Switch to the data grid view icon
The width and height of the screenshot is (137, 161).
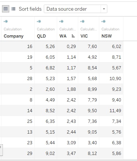[x=5, y=9]
